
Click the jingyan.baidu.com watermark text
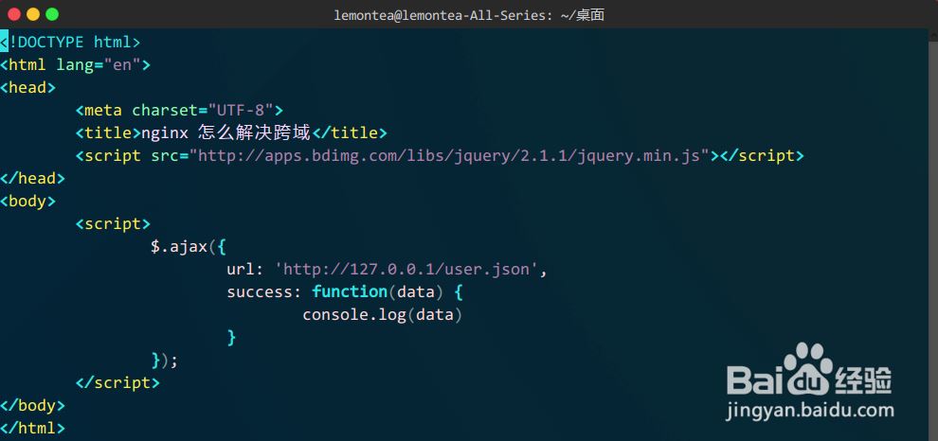click(810, 412)
